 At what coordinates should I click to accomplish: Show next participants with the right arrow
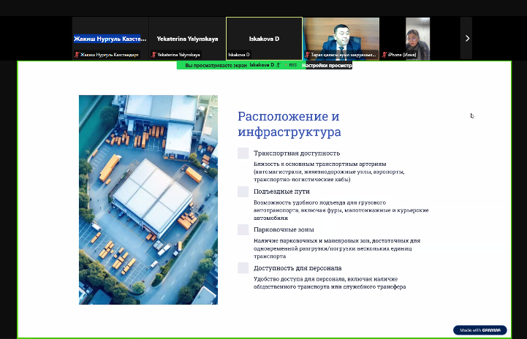pos(467,38)
